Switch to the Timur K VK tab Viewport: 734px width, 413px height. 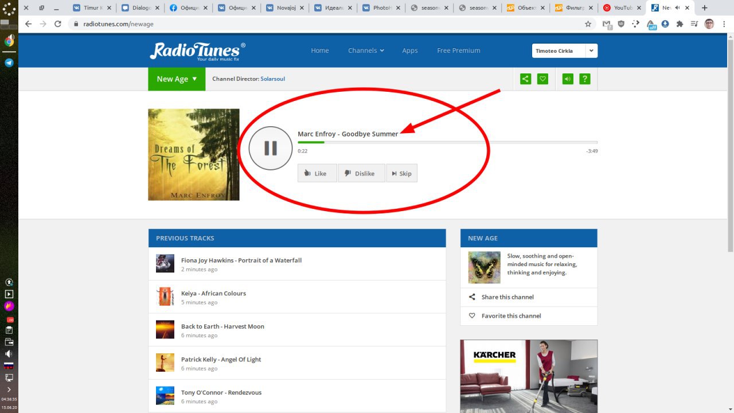[91, 8]
